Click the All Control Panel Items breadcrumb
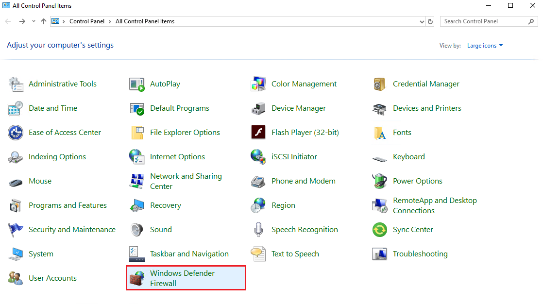Image resolution: width=543 pixels, height=304 pixels. pos(145,21)
